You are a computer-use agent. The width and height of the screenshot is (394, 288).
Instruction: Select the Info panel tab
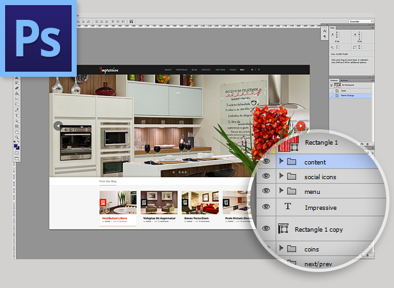(x=333, y=28)
